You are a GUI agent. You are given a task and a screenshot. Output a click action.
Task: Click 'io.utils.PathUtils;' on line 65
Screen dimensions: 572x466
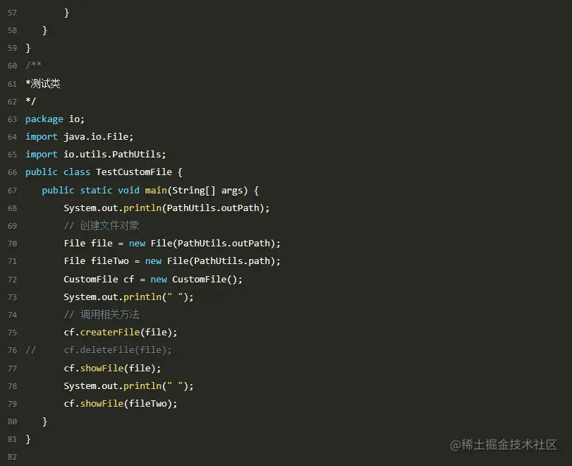tap(114, 155)
